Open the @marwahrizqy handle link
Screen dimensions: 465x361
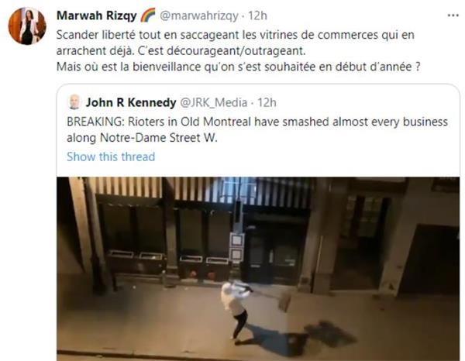(198, 15)
